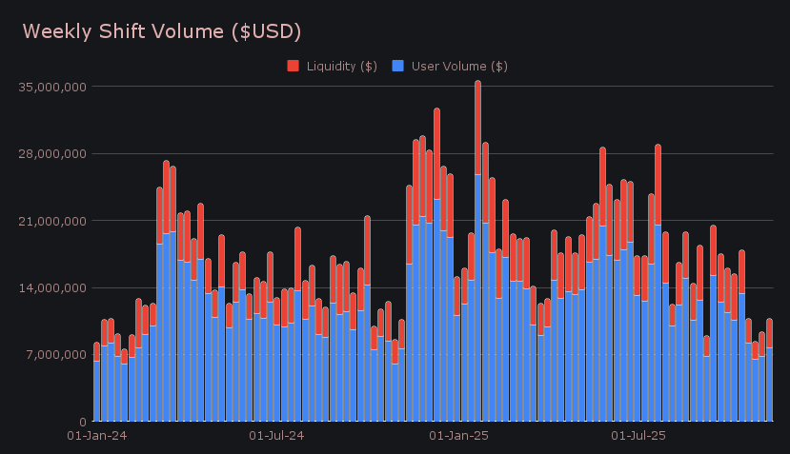Click the 01-Jul-24 x-axis label
This screenshot has width=790, height=454.
pos(276,436)
